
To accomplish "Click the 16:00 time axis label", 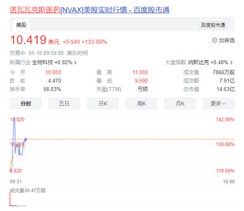I will click(x=229, y=182).
